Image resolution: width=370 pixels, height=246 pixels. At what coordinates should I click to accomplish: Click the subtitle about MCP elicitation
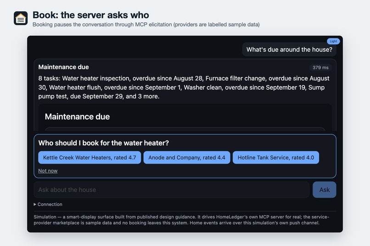(146, 24)
